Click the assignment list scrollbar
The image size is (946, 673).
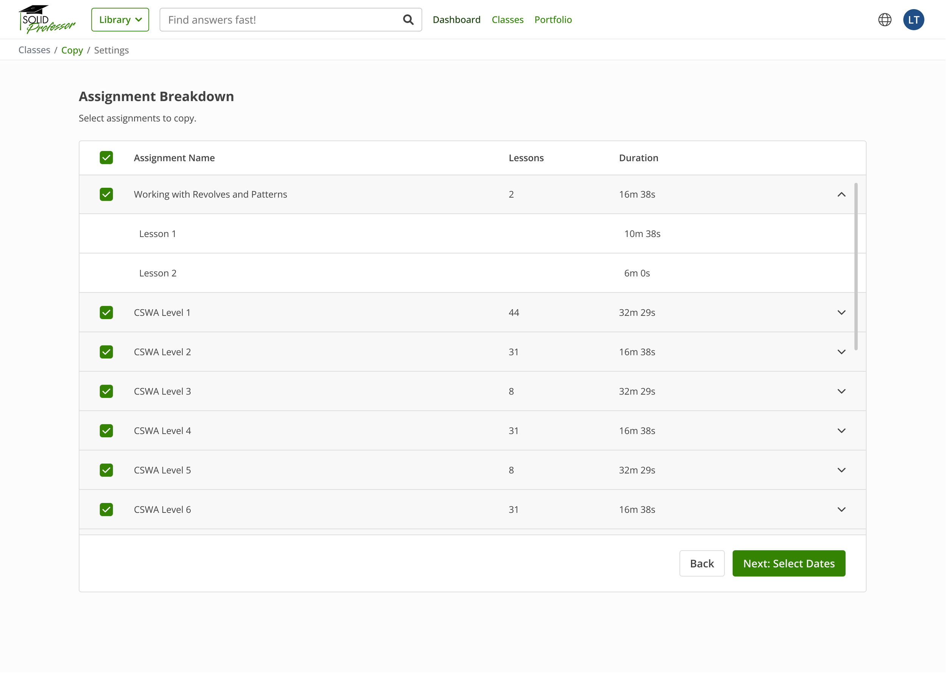[856, 266]
